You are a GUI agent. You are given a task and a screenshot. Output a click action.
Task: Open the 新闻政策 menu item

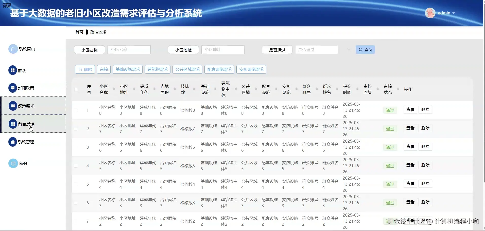point(26,88)
